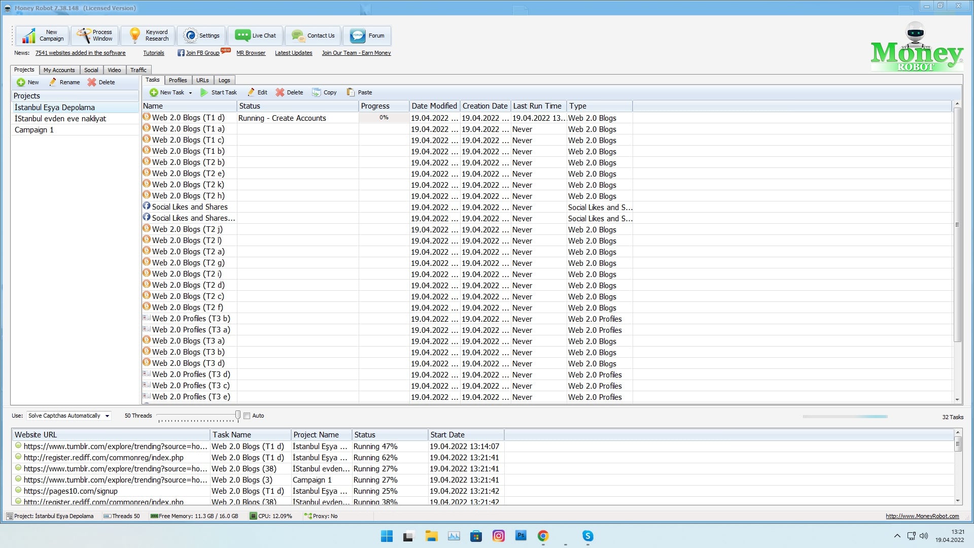Screen dimensions: 974x548
Task: Add a New Task
Action: coord(167,92)
